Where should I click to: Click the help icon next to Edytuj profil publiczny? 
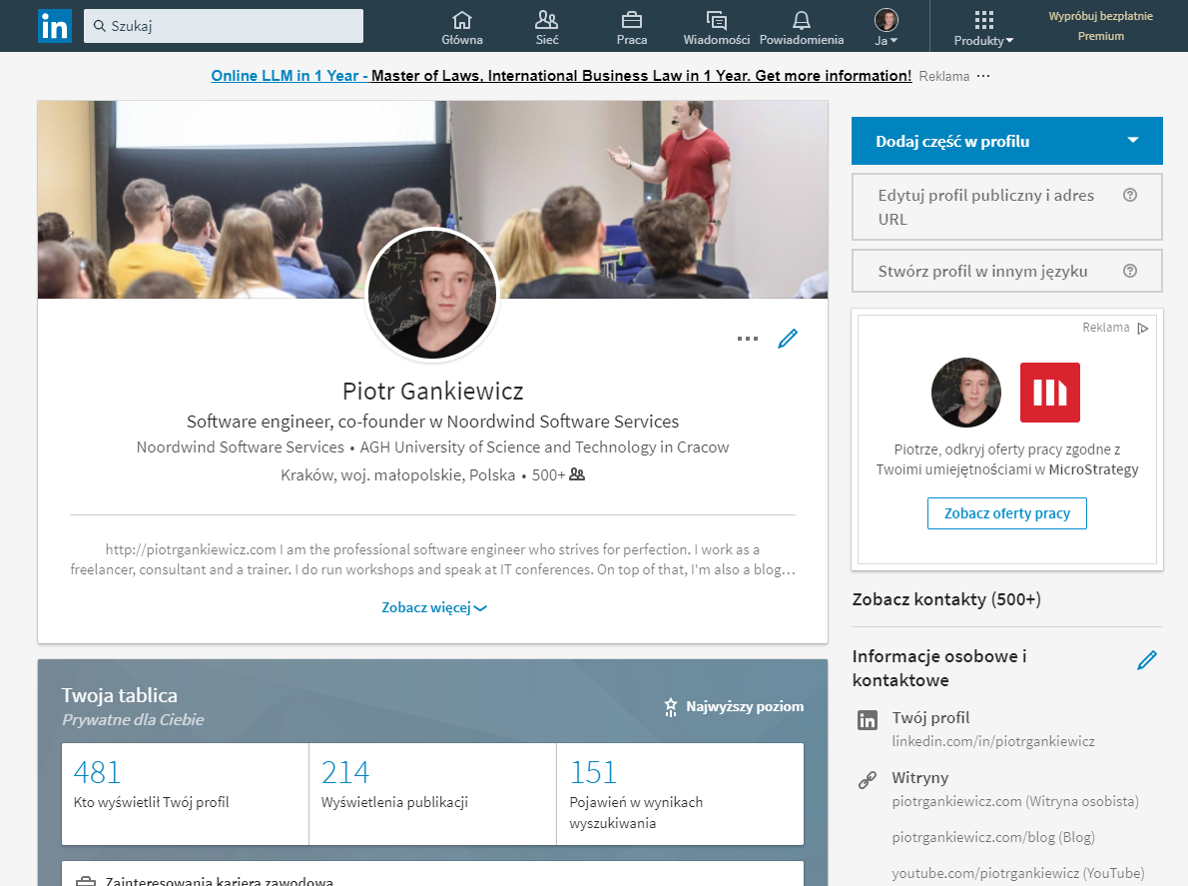pos(1130,196)
